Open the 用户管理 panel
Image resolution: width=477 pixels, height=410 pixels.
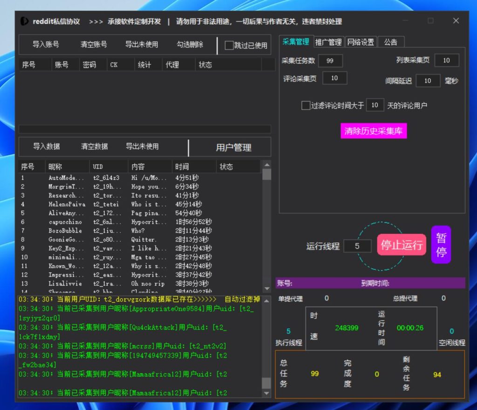coord(233,148)
